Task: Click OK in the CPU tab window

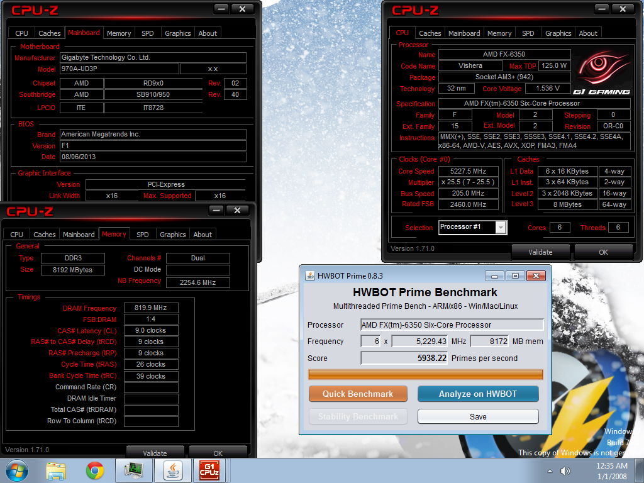Action: [x=603, y=252]
